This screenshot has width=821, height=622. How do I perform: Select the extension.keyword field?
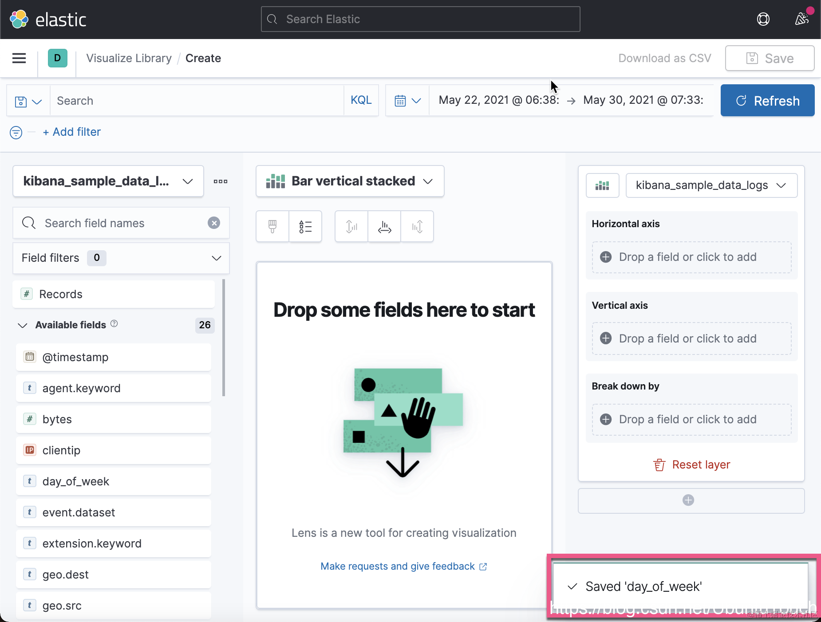[x=114, y=543]
